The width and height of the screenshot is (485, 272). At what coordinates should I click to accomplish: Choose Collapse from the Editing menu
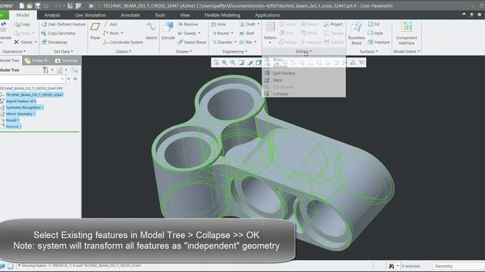coord(280,94)
